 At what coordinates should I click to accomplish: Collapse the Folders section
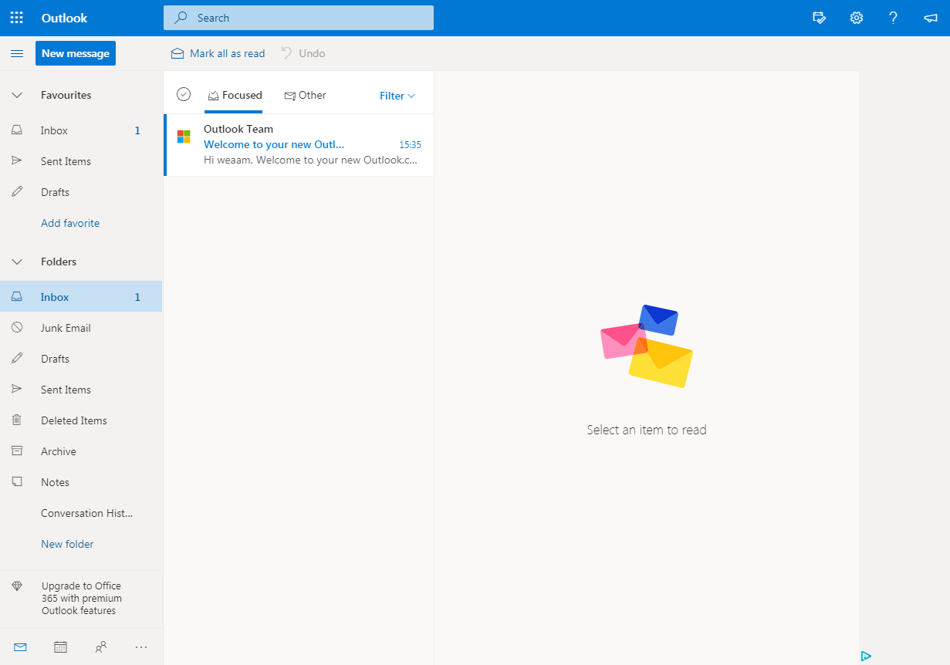tap(17, 262)
